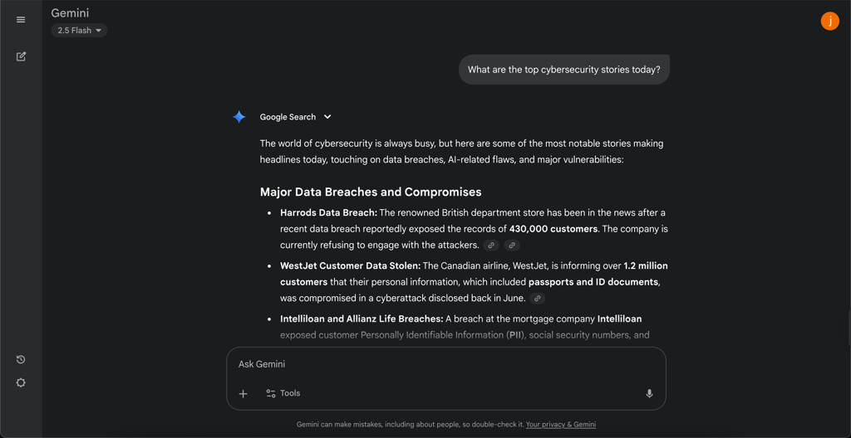Image resolution: width=851 pixels, height=438 pixels.
Task: Click the user prompt message bubble
Action: click(564, 70)
